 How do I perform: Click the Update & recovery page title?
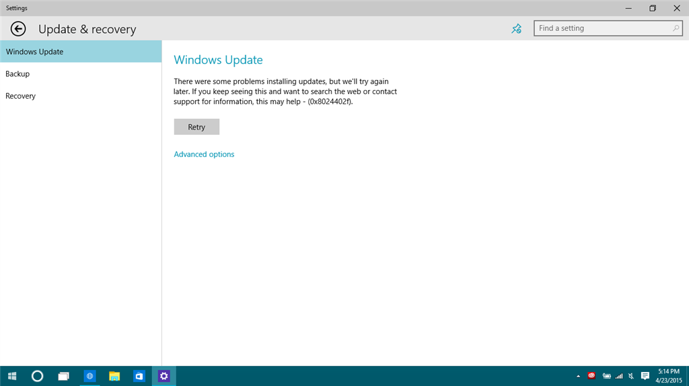click(87, 29)
